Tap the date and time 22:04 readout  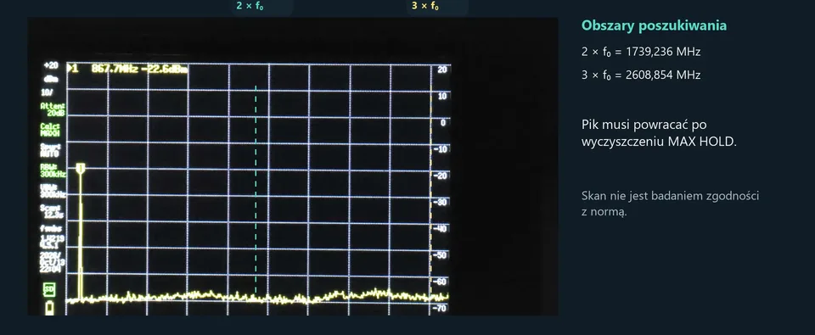click(x=52, y=262)
